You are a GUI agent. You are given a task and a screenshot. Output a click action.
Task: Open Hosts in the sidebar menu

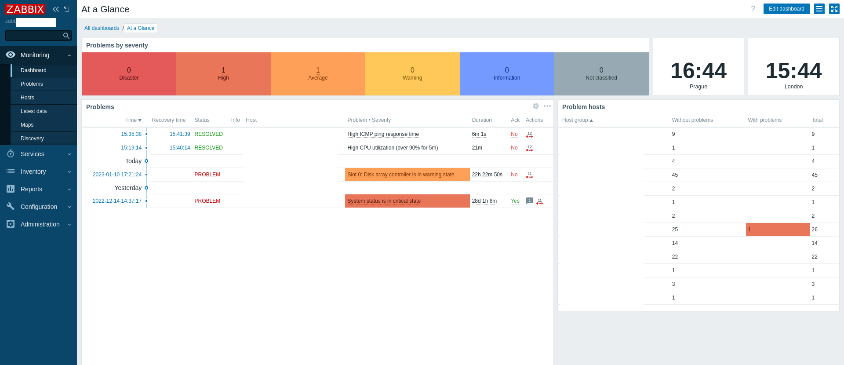click(x=44, y=98)
